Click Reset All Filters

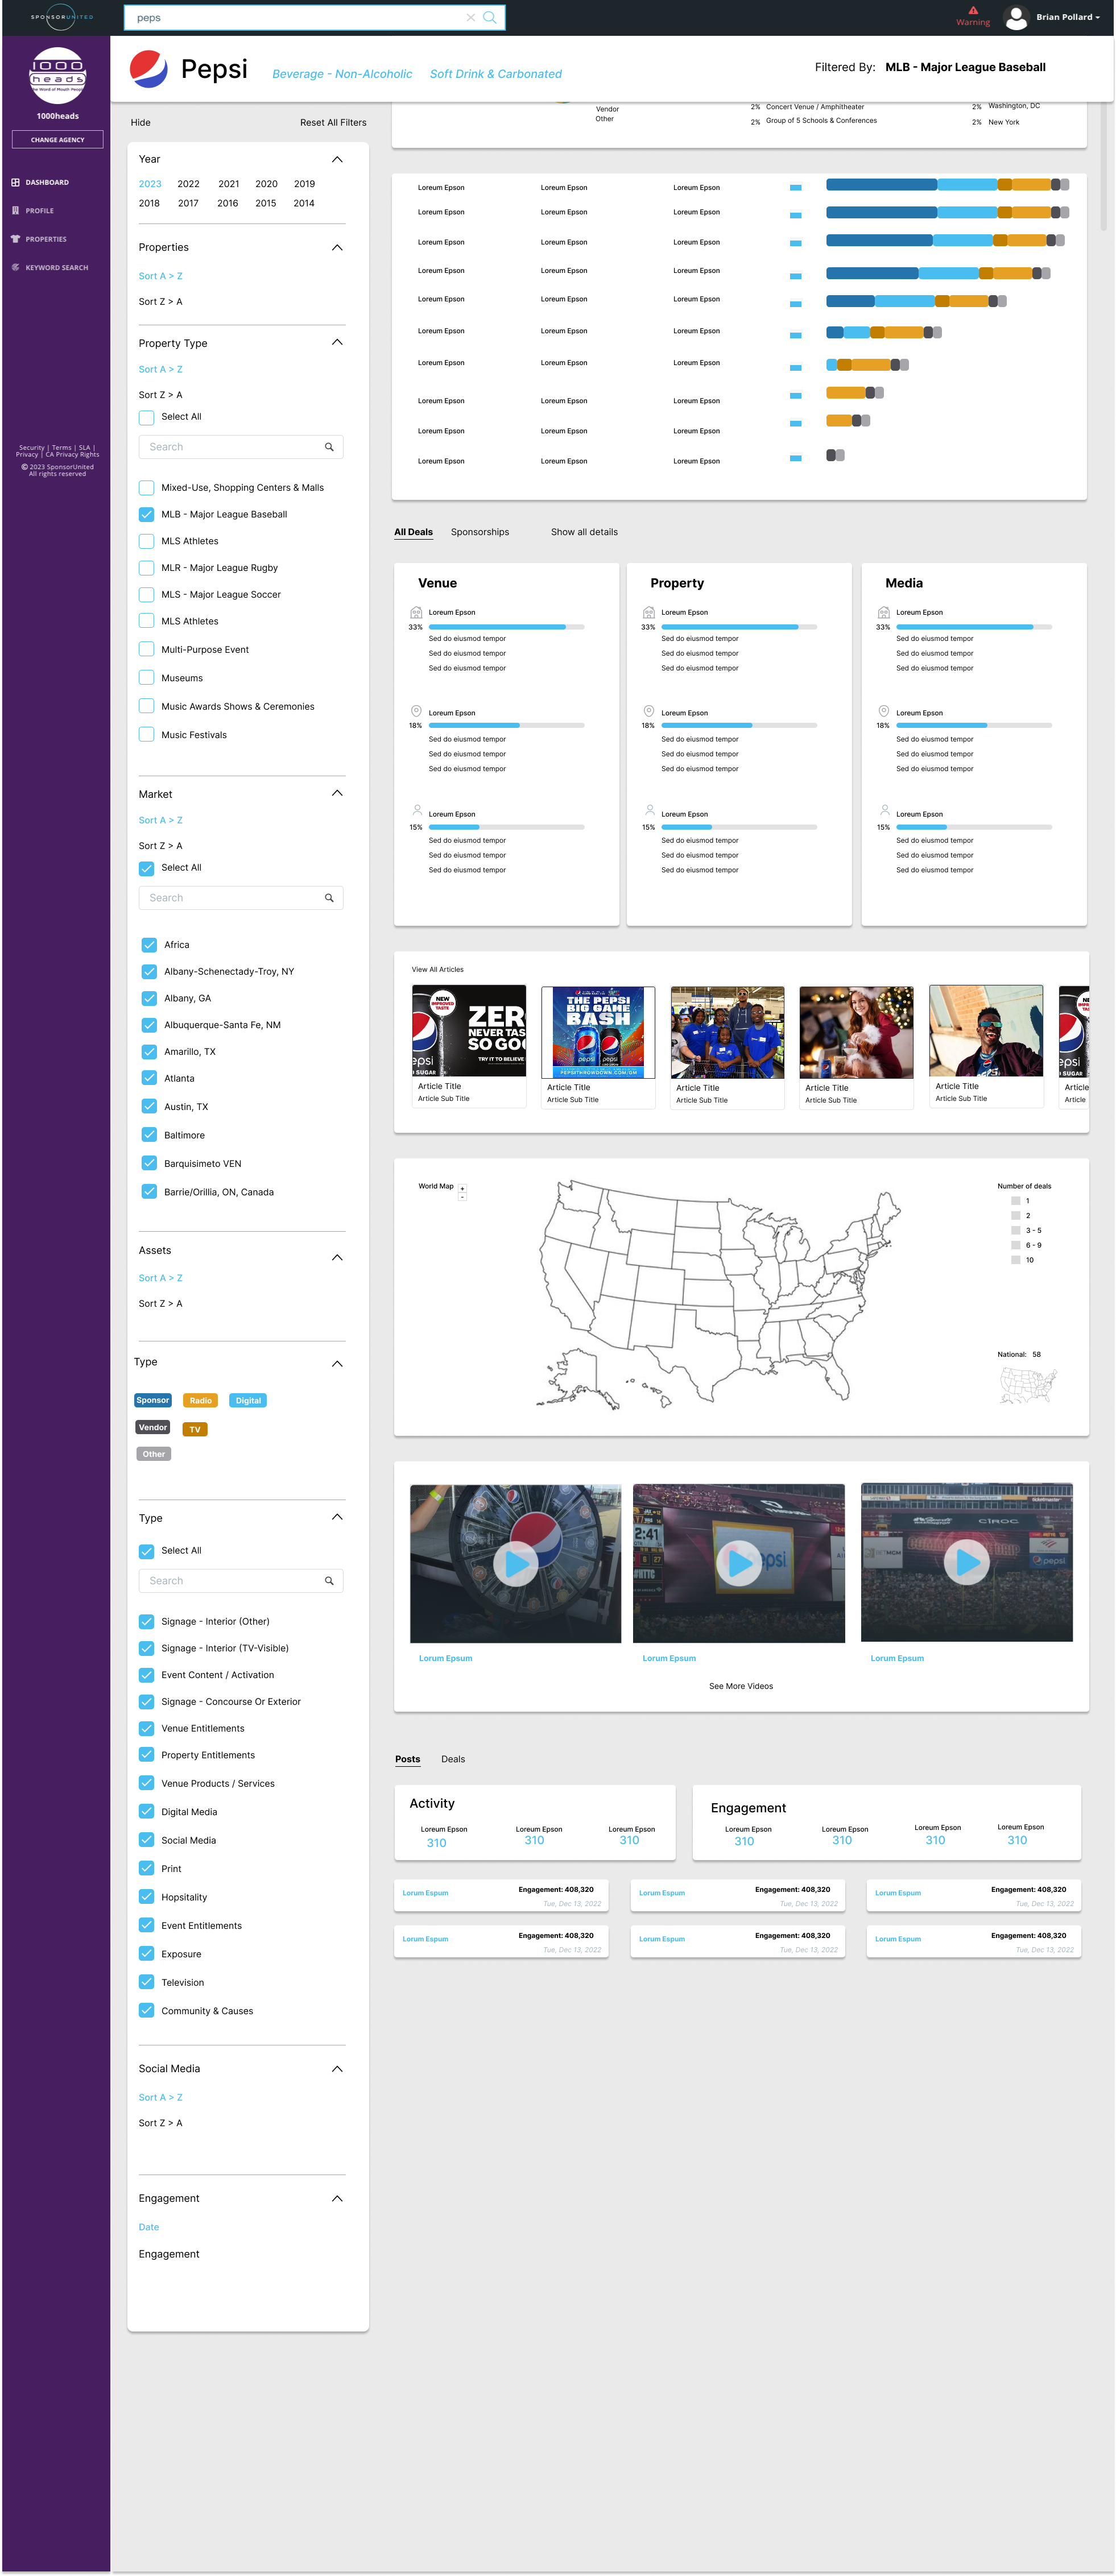pyautogui.click(x=333, y=122)
